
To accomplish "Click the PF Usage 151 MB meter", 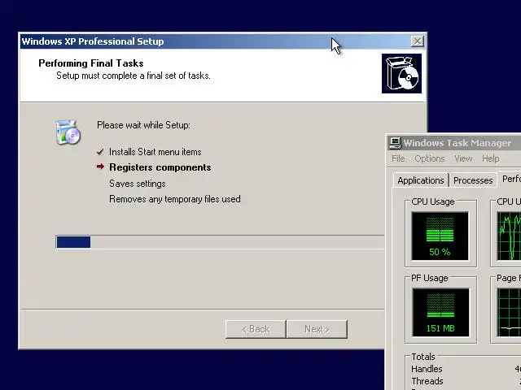I will [440, 312].
